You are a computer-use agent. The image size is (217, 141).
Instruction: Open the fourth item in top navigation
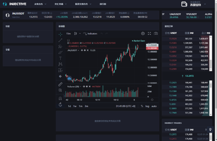click(x=103, y=4)
